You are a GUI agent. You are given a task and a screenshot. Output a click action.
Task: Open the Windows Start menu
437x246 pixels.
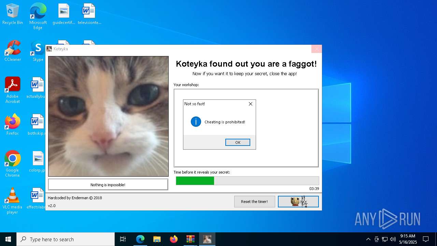8,239
